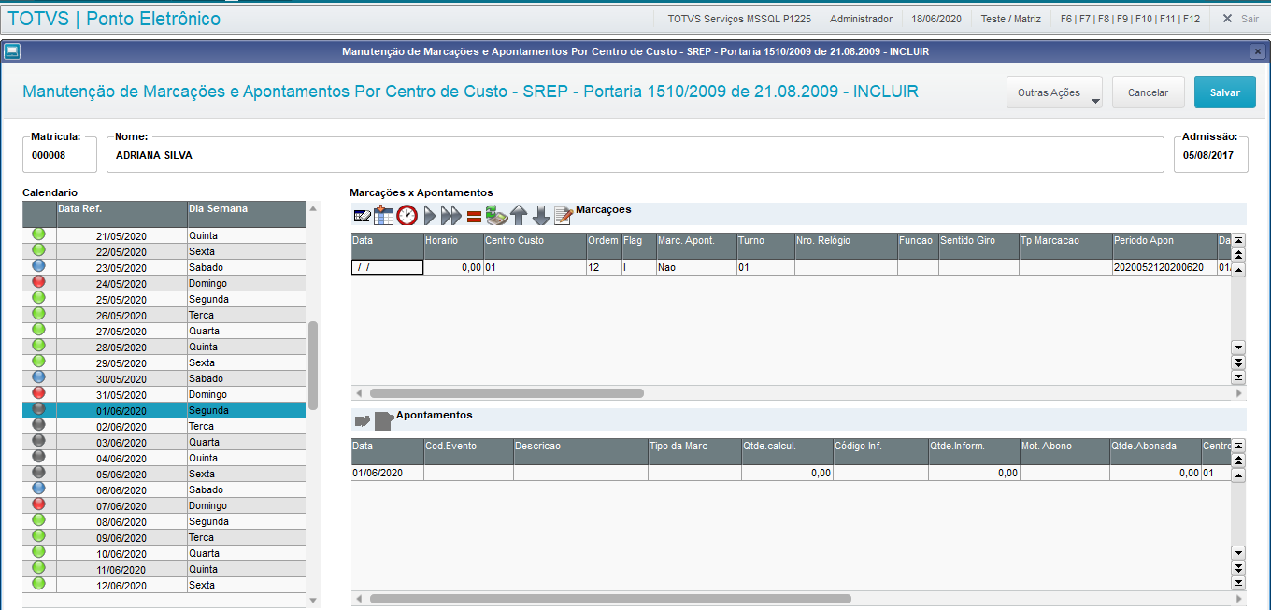The height and width of the screenshot is (610, 1271).
Task: Click the single play arrow in Marcações toolbar
Action: [x=430, y=216]
